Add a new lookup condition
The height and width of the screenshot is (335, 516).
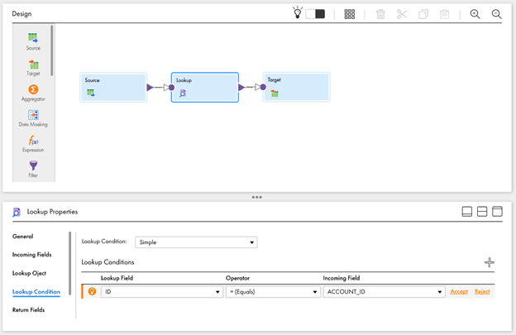(490, 262)
